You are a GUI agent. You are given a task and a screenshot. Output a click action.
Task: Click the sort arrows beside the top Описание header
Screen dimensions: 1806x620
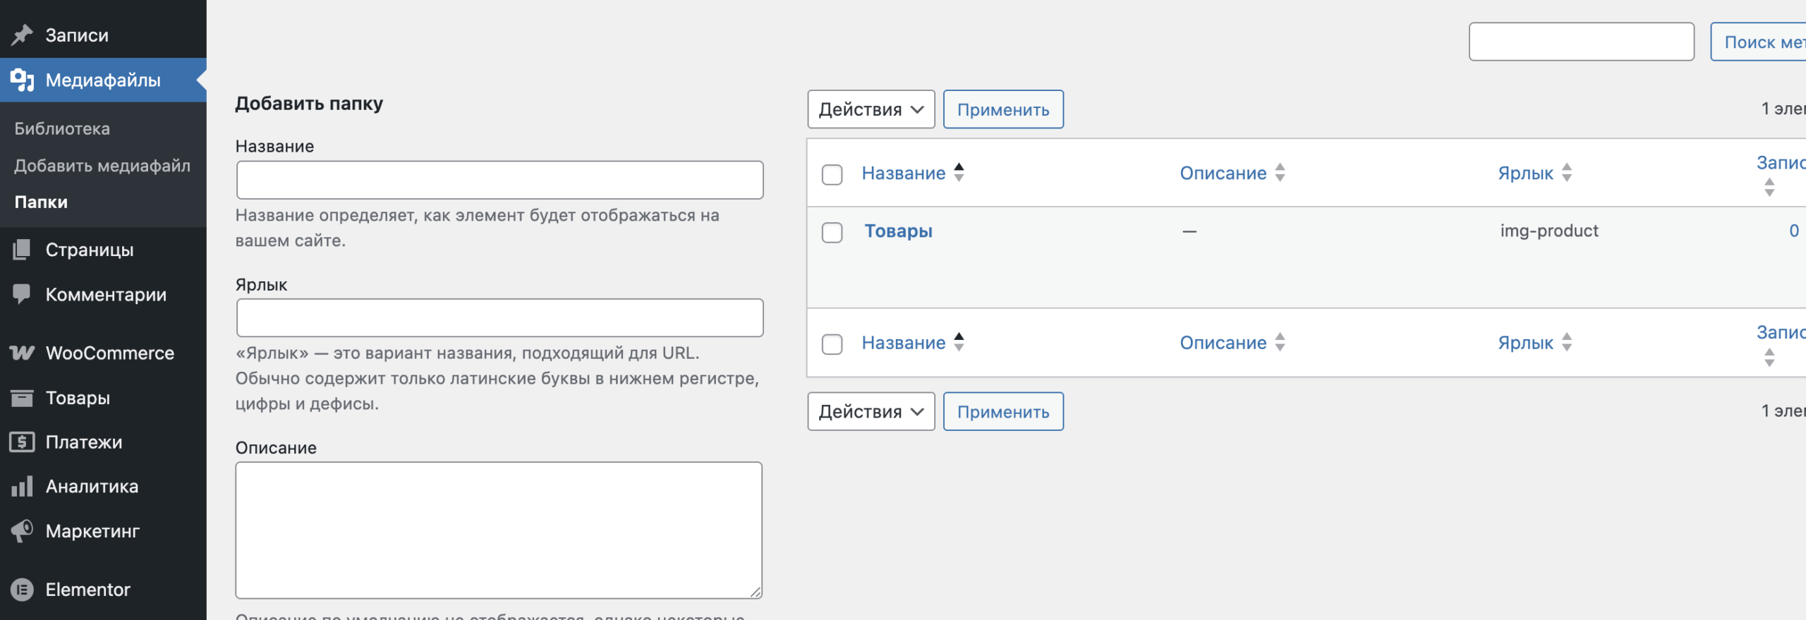[x=1280, y=173]
